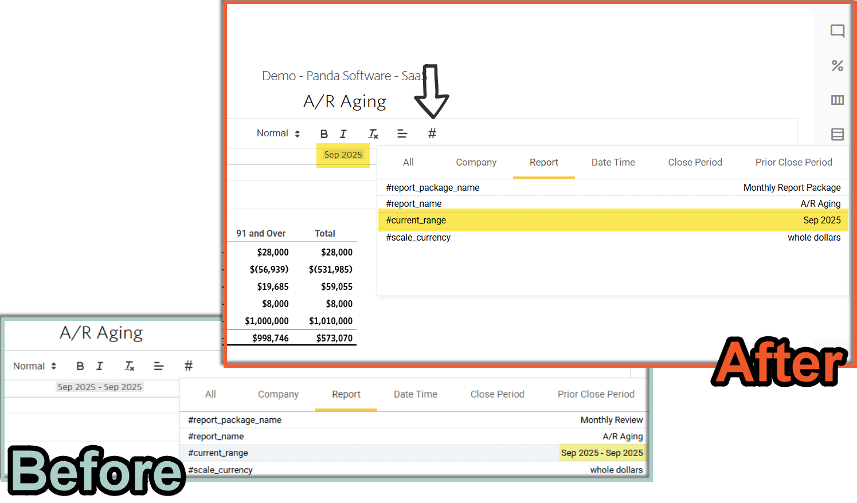Click the percent icon in the right sidebar

coord(837,66)
